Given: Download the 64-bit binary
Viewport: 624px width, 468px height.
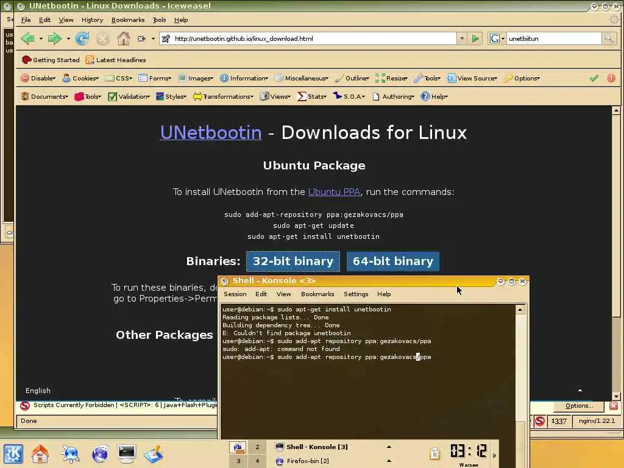Looking at the screenshot, I should click(x=393, y=261).
